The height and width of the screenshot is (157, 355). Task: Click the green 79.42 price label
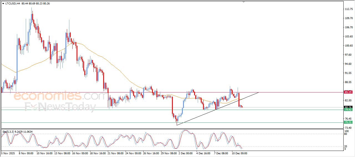(x=348, y=110)
